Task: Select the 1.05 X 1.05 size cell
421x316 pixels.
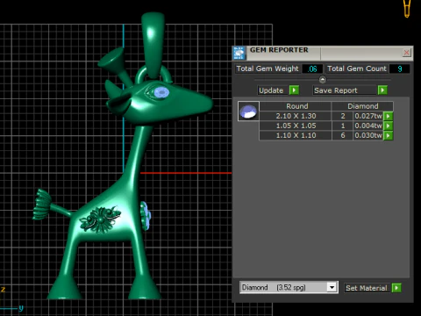Action: click(296, 126)
